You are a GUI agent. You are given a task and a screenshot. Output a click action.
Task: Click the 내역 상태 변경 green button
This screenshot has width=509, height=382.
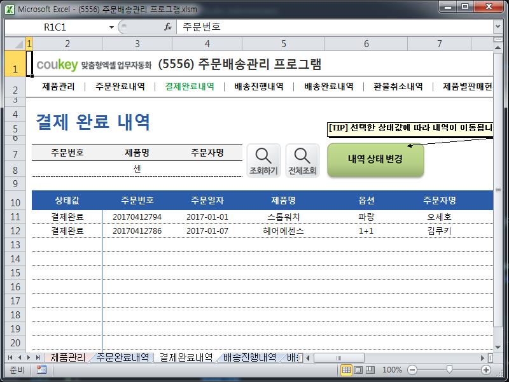click(375, 160)
